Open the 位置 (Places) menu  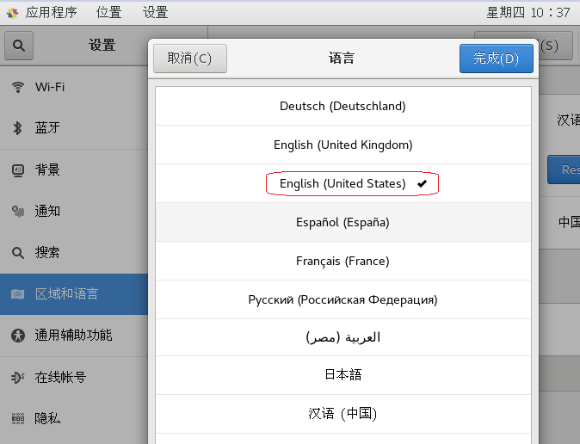tap(108, 13)
